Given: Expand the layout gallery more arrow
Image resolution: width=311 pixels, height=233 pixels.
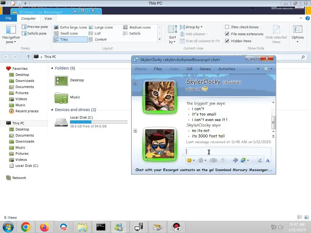Looking at the screenshot, I should (159, 39).
